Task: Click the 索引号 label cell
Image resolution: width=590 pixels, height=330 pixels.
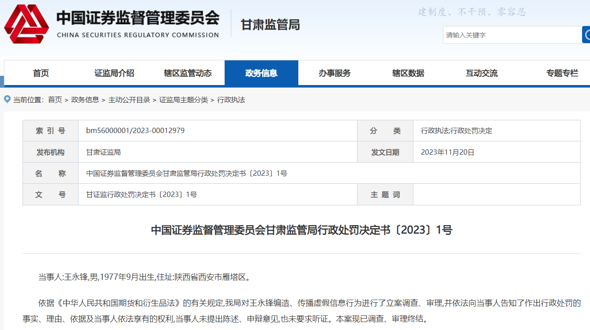Action: click(50, 130)
